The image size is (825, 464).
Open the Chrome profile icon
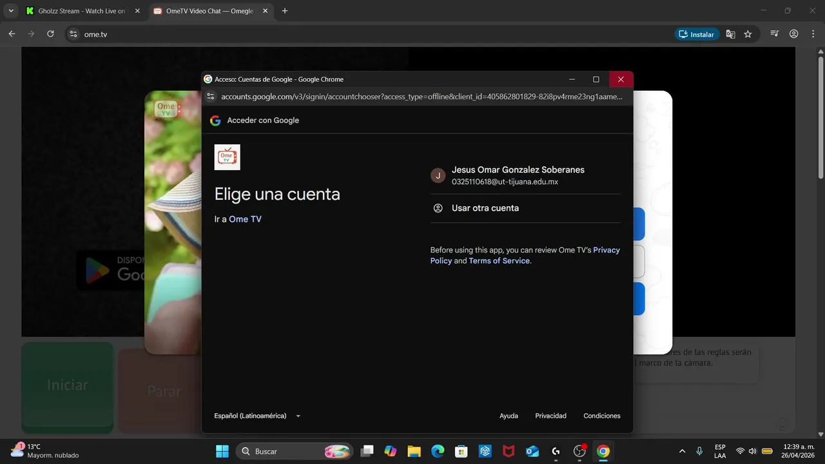point(794,34)
